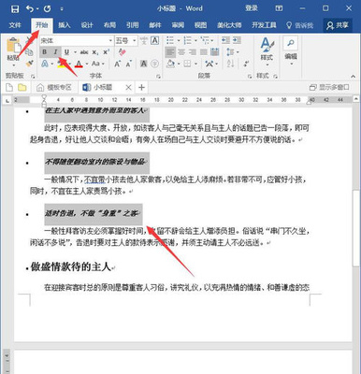Switch to the 设计 Design tab

(87, 25)
